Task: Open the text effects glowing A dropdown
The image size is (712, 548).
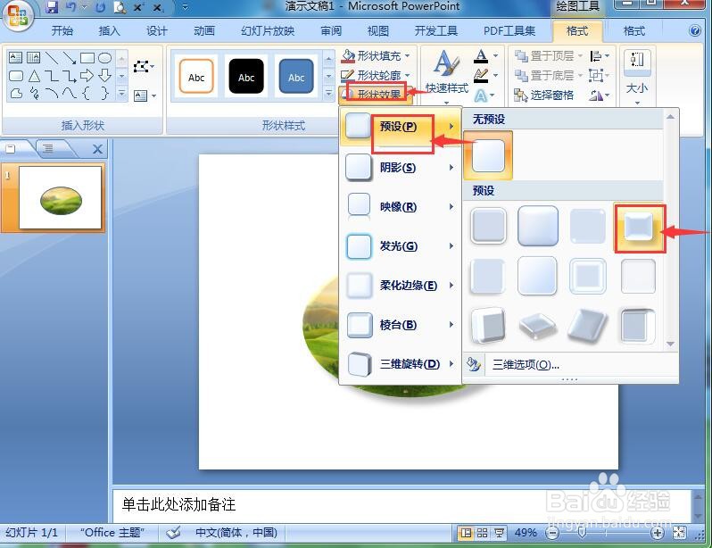Action: [486, 95]
